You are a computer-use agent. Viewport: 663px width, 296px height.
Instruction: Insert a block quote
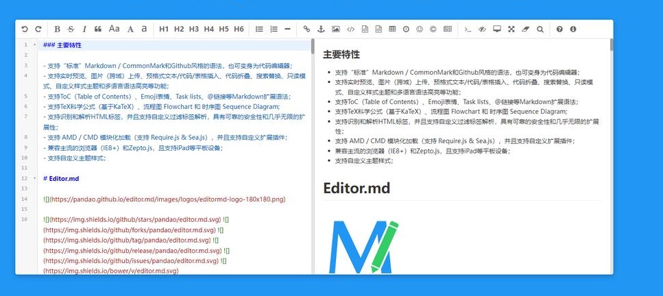pos(97,29)
